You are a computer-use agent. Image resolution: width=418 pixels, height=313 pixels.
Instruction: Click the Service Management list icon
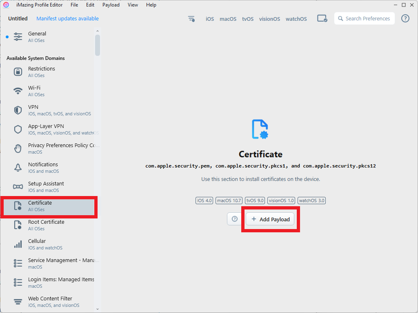[18, 263]
